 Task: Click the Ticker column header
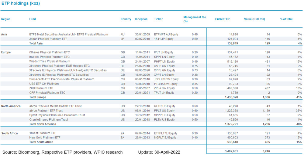(x=158, y=19)
